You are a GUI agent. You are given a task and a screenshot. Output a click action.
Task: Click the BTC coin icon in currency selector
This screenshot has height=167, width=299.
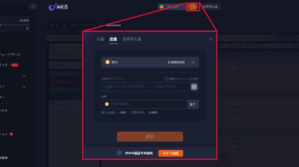[x=108, y=62]
